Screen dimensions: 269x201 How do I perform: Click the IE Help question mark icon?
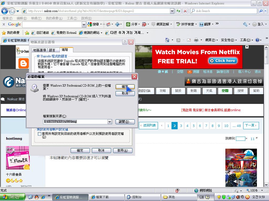point(257,40)
